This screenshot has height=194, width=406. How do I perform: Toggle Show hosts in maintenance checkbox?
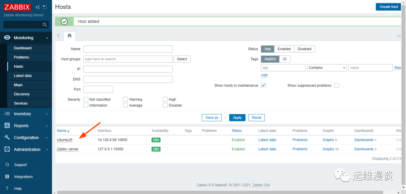click(263, 85)
